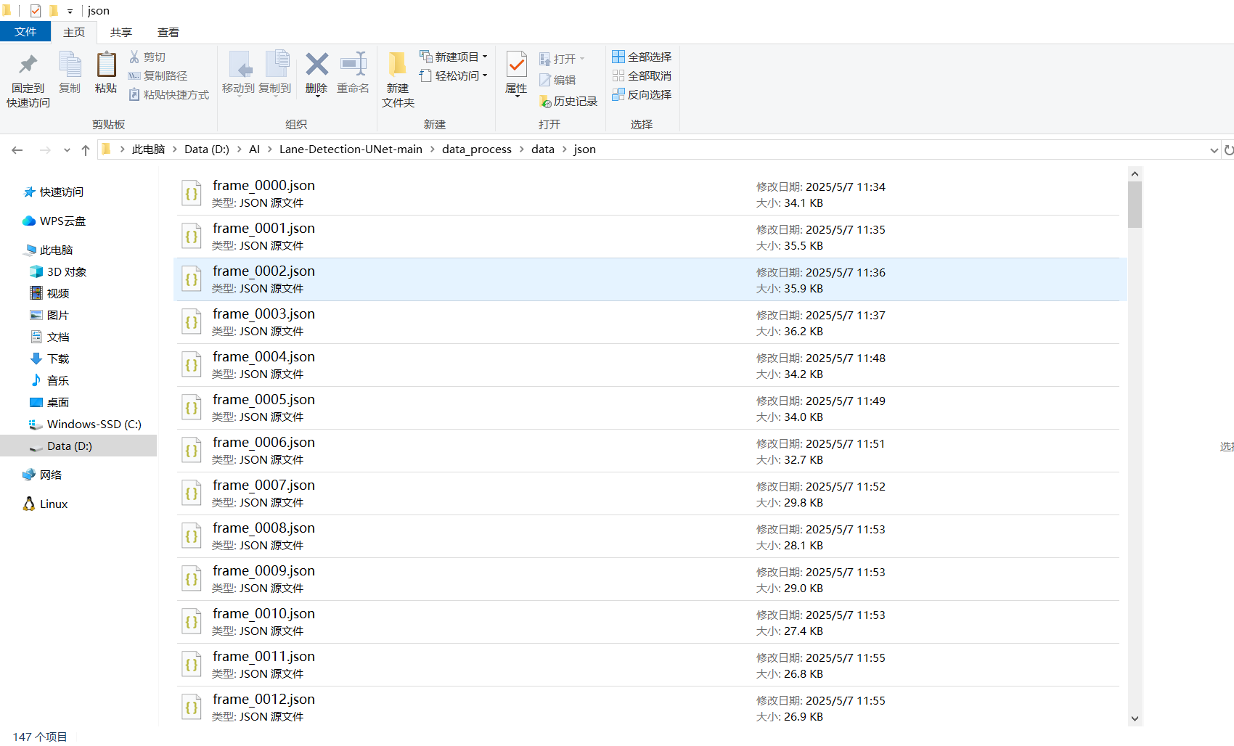Navigate back with the back arrow
The image size is (1234, 746).
tap(17, 149)
